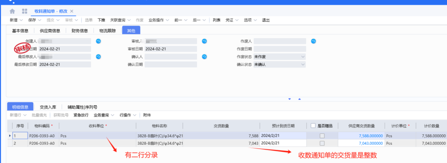The width and height of the screenshot is (447, 163).
Task: Click the lookup icon next to 创建人
Action: point(98,41)
